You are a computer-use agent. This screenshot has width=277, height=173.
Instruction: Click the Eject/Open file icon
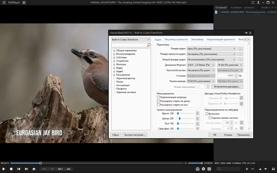(x=34, y=169)
